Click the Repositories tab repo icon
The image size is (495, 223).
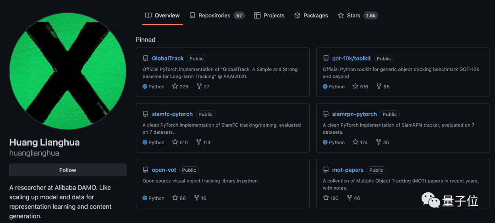coord(192,16)
